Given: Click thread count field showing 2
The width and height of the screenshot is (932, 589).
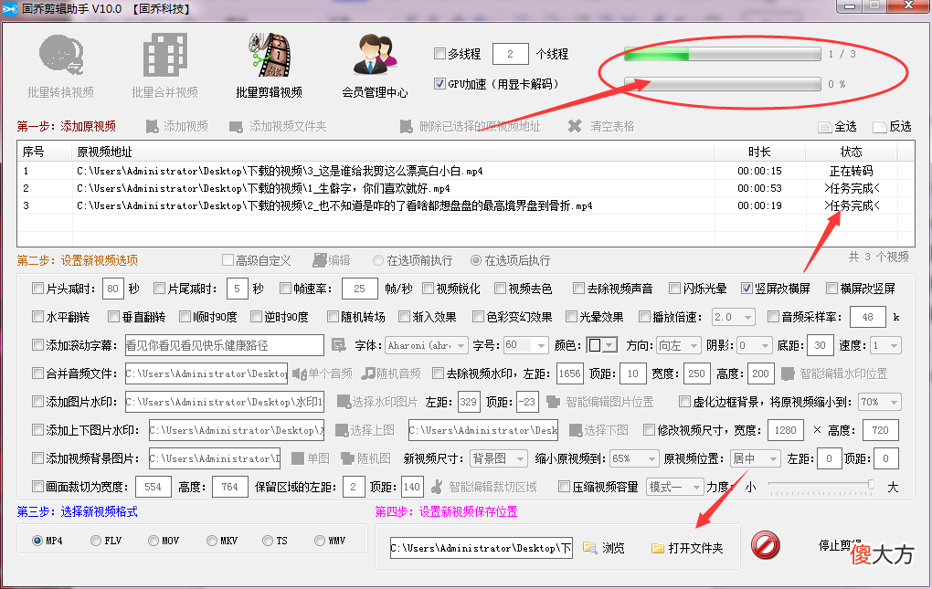Looking at the screenshot, I should pos(511,54).
